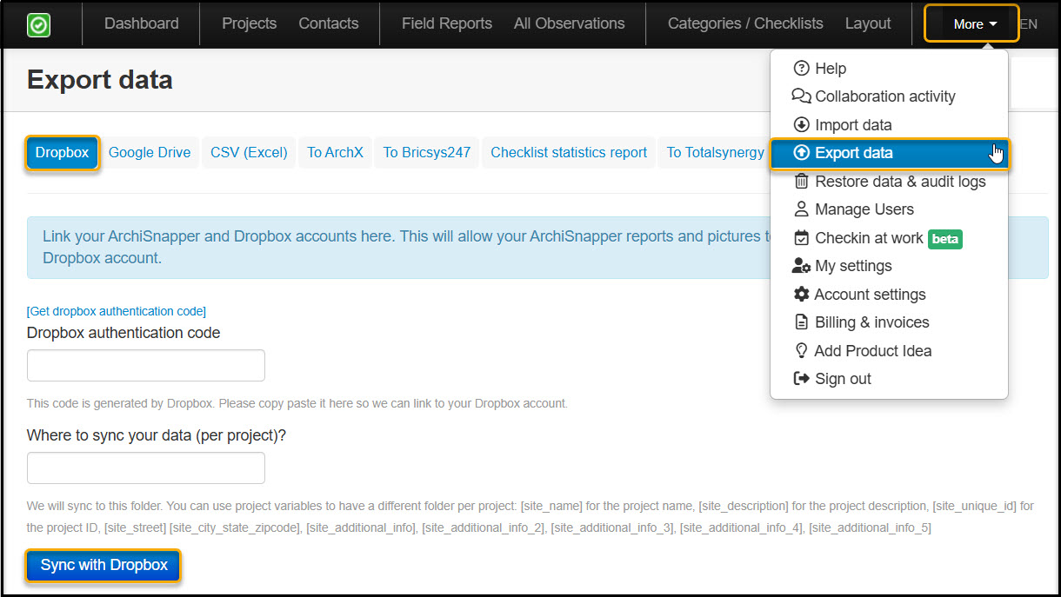Click the Add Product Idea lightbulb icon

pyautogui.click(x=802, y=351)
